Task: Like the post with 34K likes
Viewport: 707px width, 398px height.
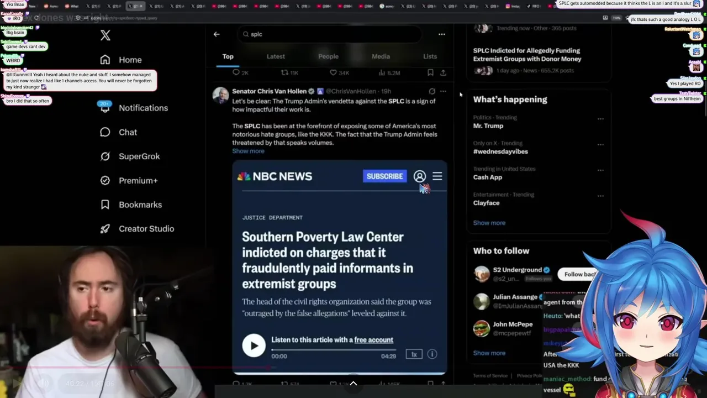Action: click(339, 72)
